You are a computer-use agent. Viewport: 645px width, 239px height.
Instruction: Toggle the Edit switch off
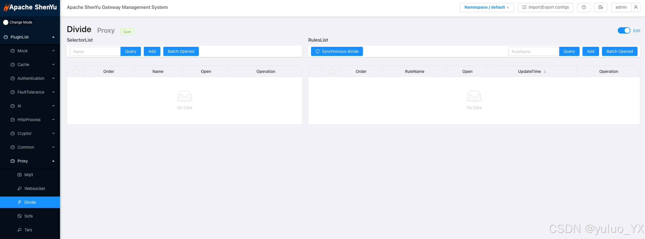624,30
